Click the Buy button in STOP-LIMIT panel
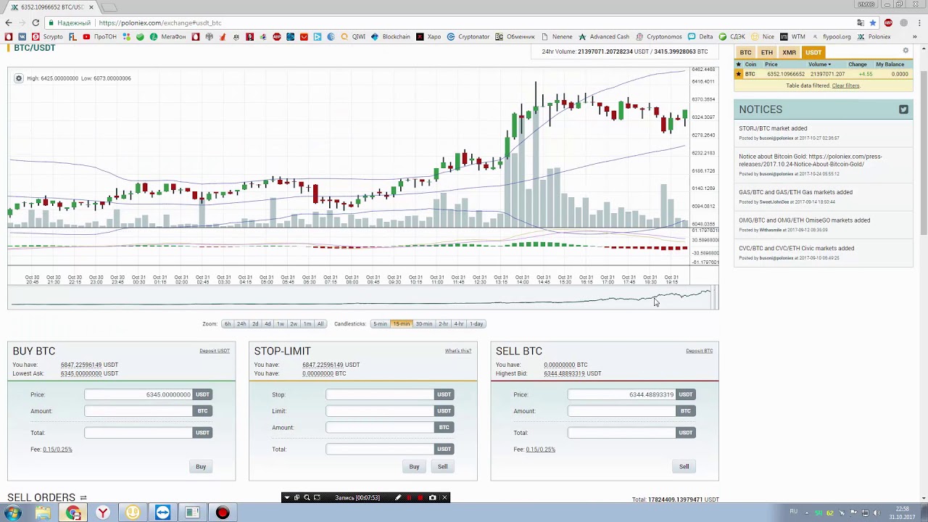 [414, 467]
